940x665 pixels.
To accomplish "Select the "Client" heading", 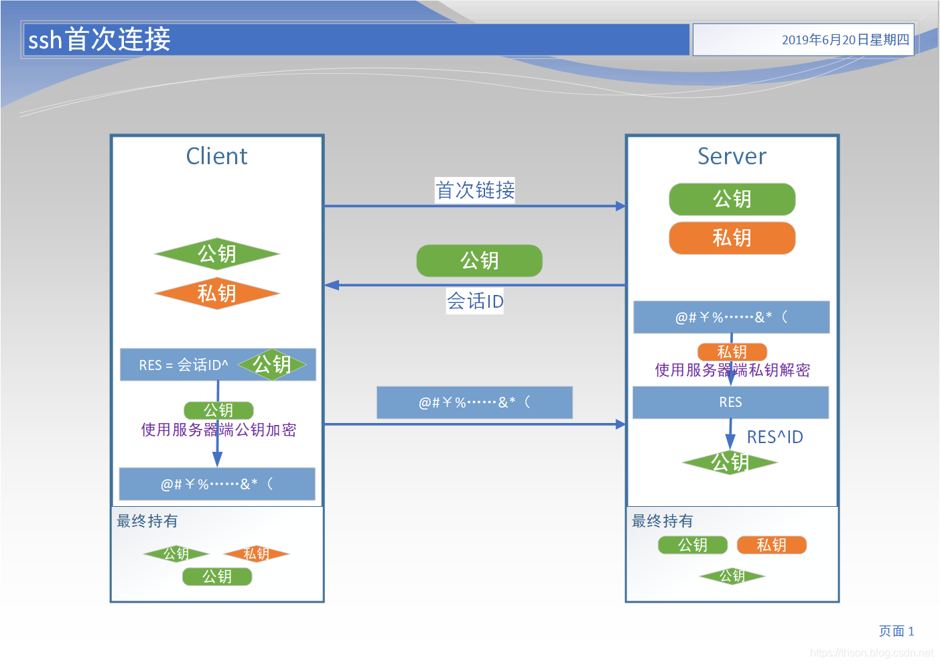I will (216, 156).
